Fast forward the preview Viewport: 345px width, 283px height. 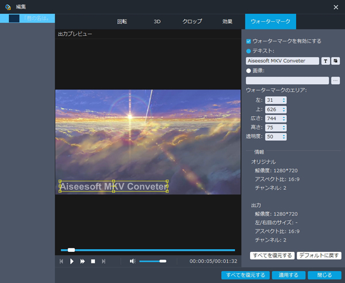tap(82, 261)
